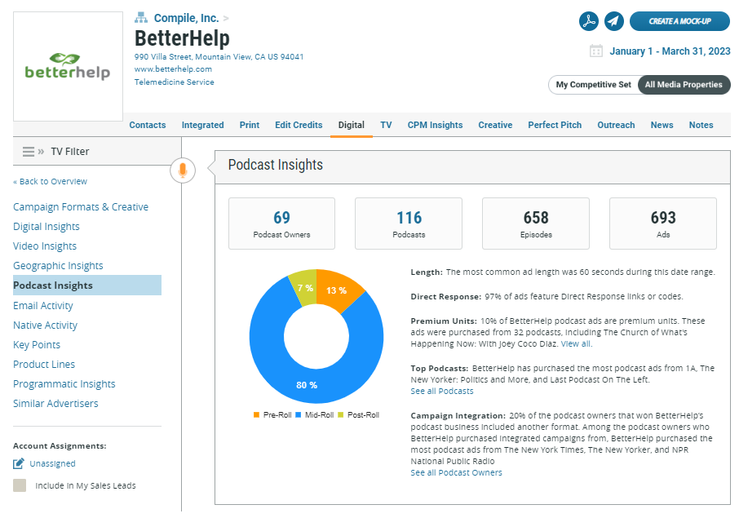Click the blue 80% Mid-Roll chart slice
The width and height of the screenshot is (739, 518).
[307, 385]
